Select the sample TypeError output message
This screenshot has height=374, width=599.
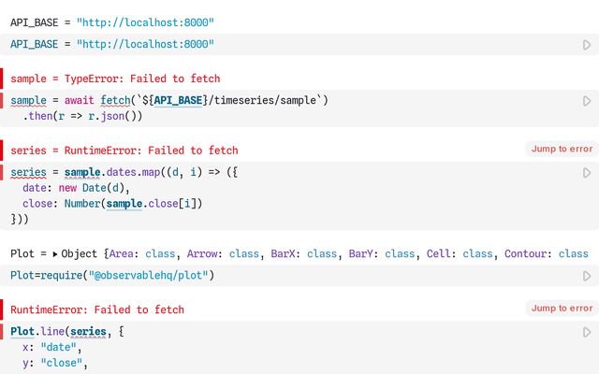click(115, 79)
